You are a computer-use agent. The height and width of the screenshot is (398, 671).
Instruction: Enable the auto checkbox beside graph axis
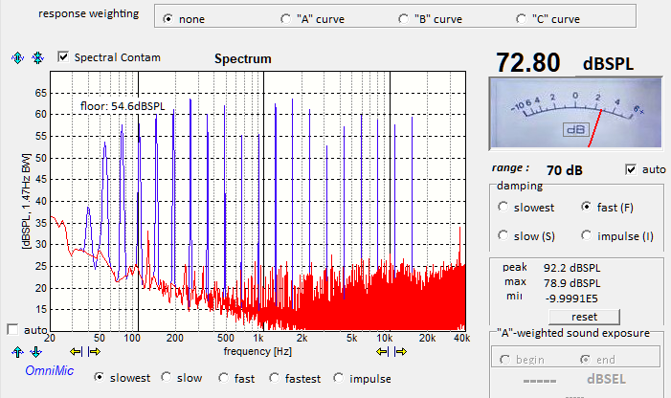tap(13, 329)
